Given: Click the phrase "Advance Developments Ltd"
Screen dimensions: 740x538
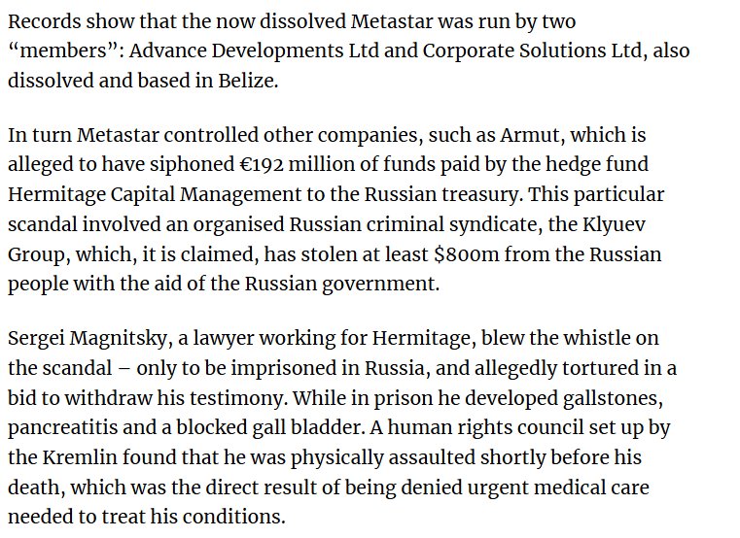Looking at the screenshot, I should (x=254, y=50).
